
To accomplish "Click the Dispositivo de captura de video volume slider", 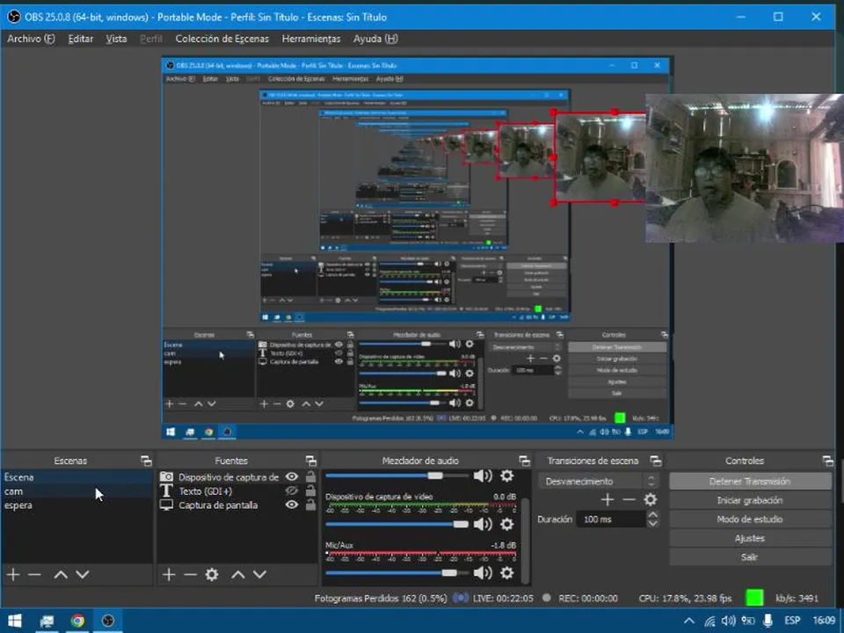I will tap(397, 524).
